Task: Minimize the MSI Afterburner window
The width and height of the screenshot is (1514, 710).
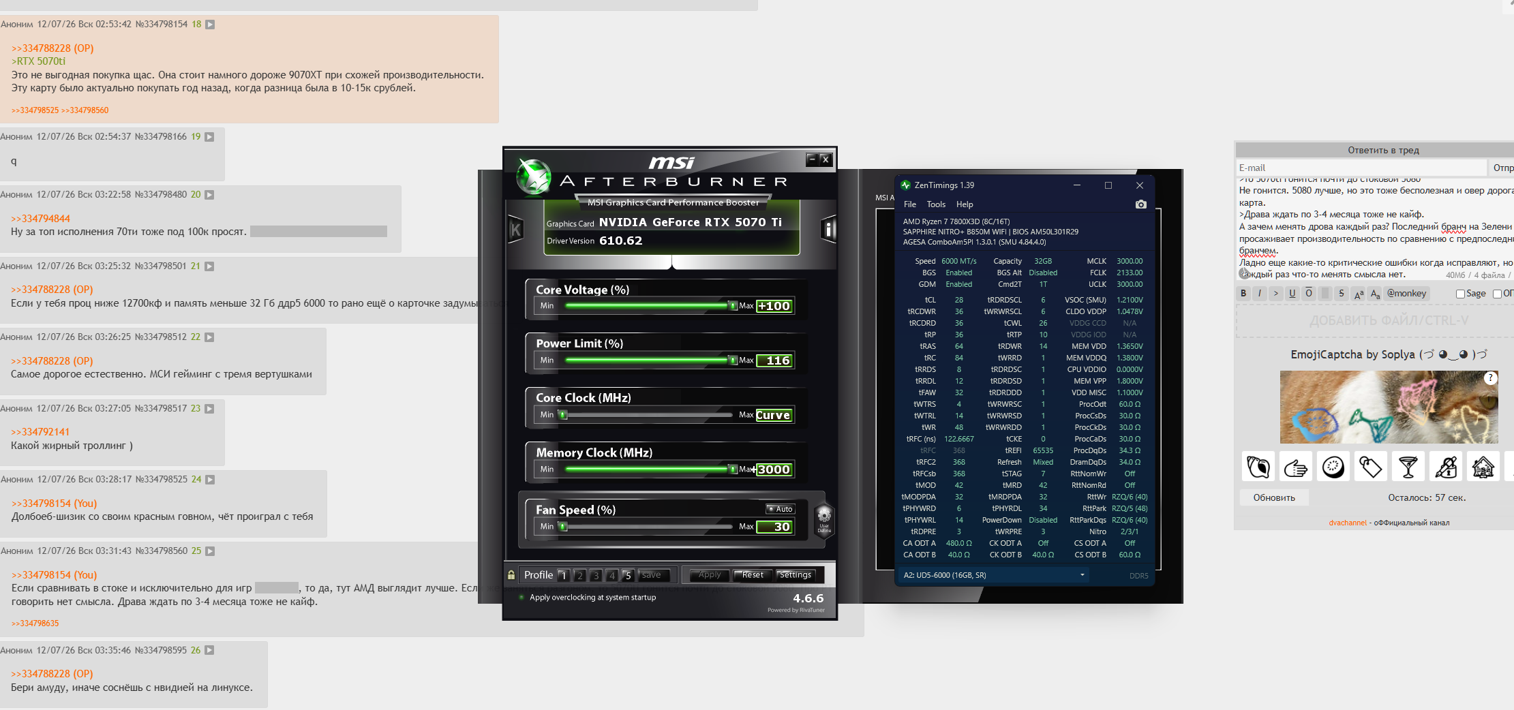Action: pos(812,159)
